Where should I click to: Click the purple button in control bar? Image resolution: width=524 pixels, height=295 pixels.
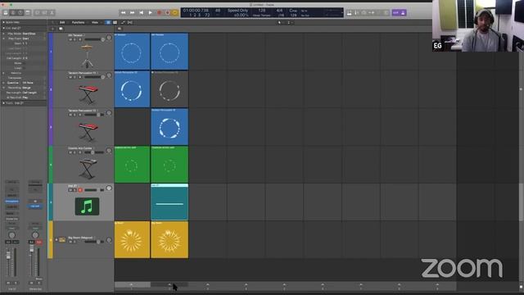coord(400,13)
